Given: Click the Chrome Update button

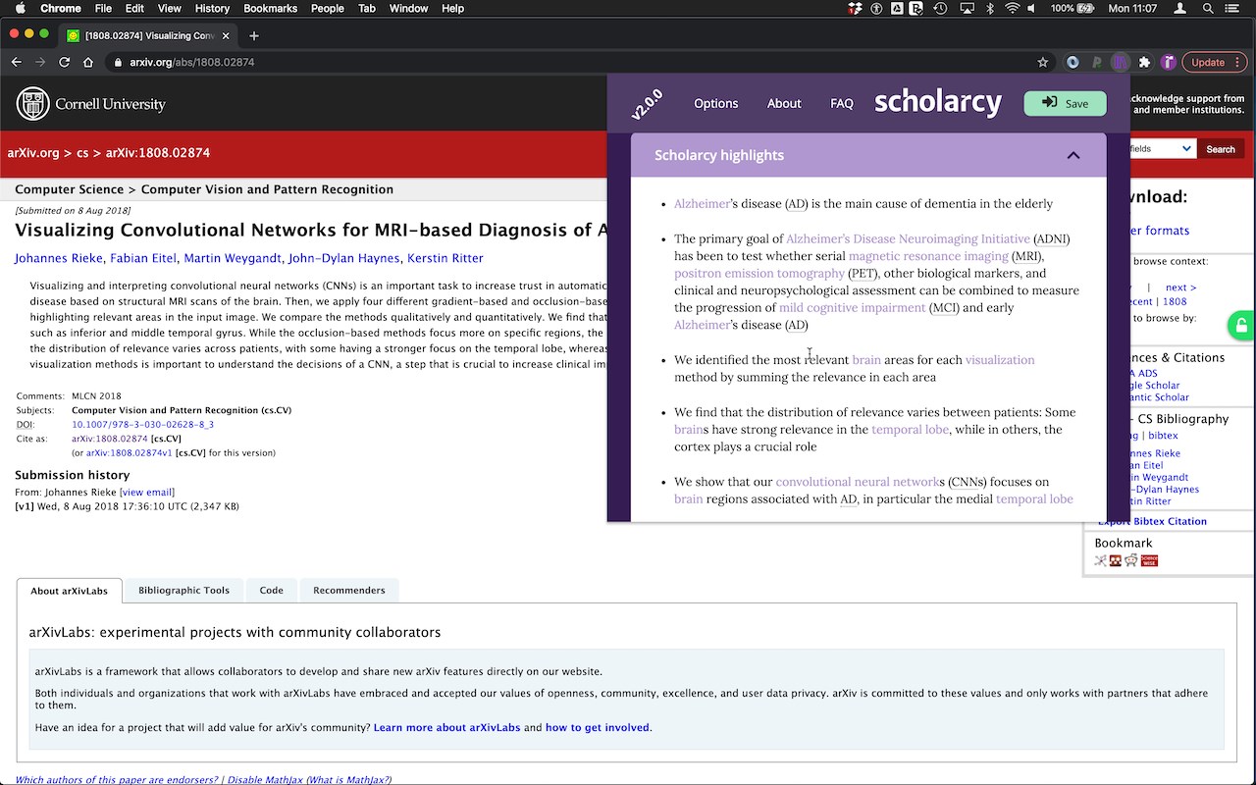Looking at the screenshot, I should click(1215, 62).
